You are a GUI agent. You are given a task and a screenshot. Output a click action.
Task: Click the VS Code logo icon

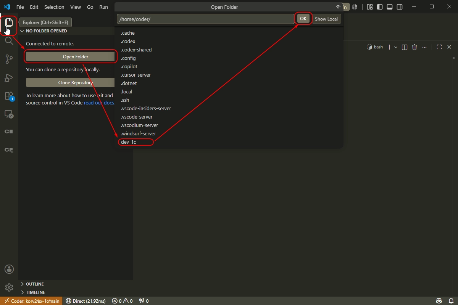pyautogui.click(x=6, y=7)
